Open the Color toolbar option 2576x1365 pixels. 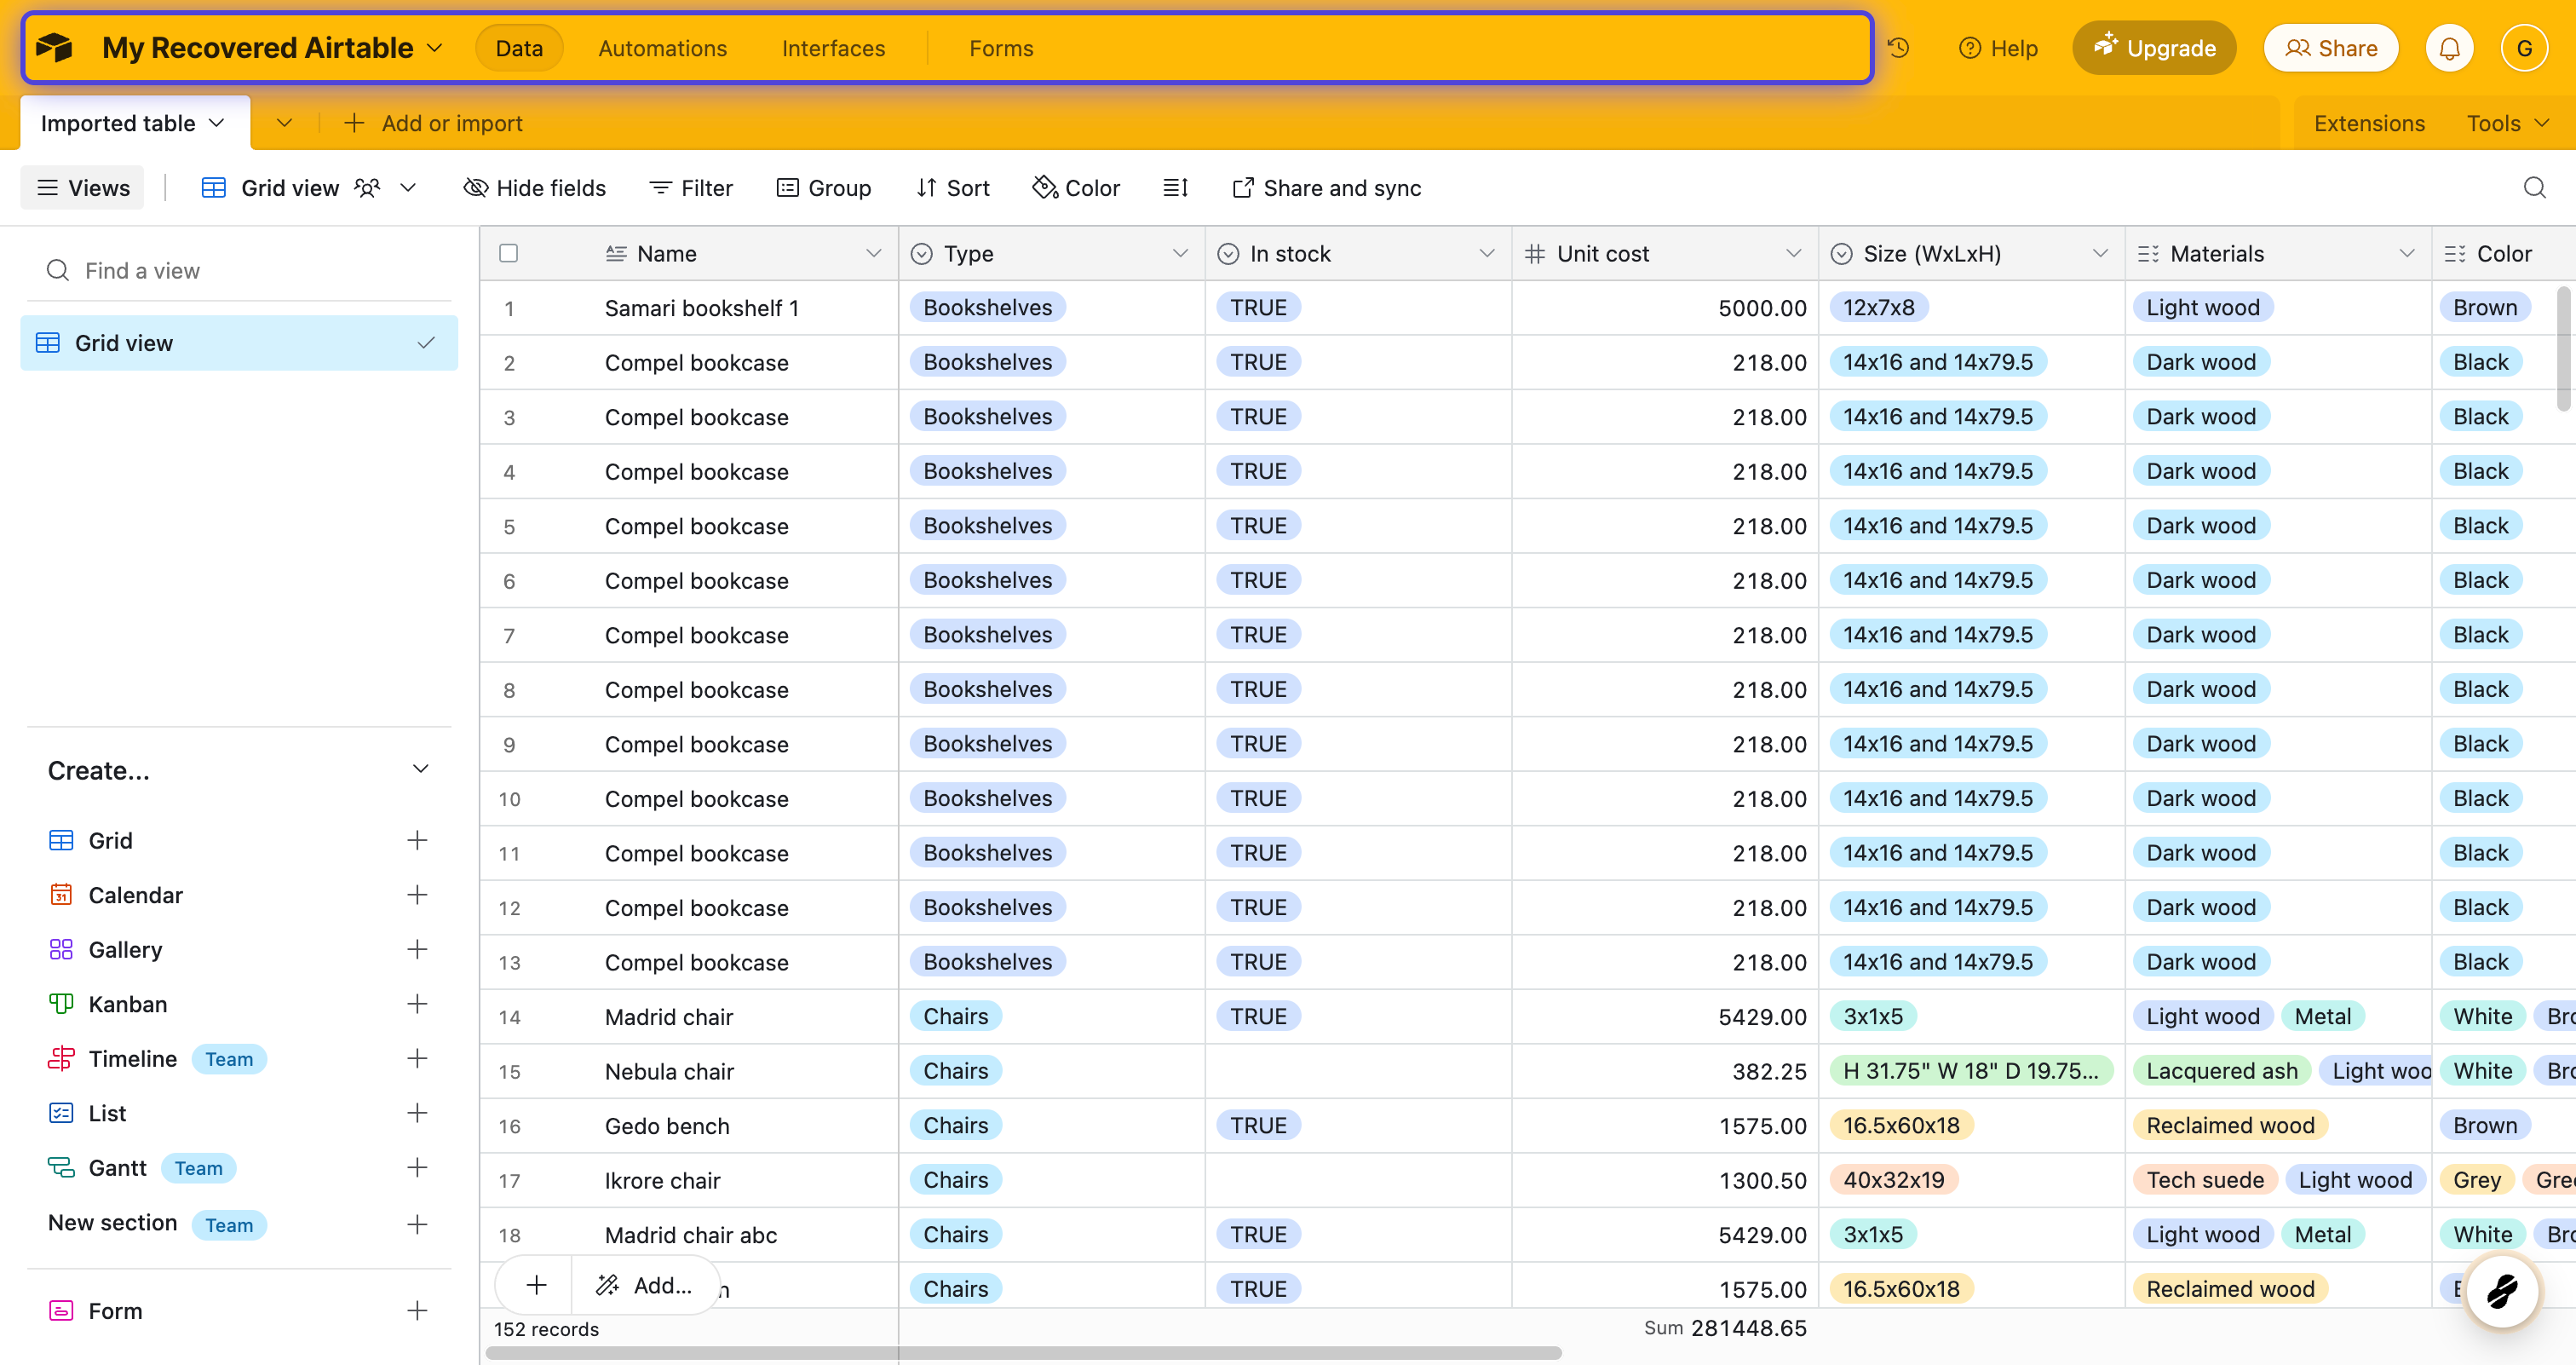[x=1076, y=187]
